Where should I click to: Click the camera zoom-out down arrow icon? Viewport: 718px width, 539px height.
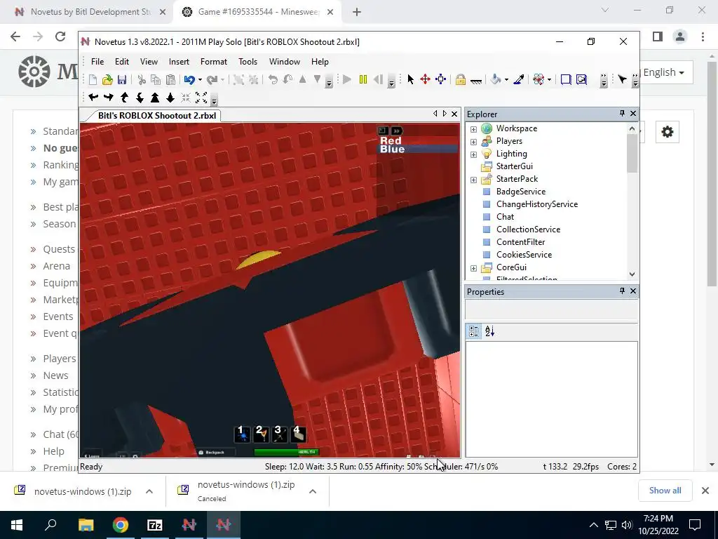coord(170,97)
